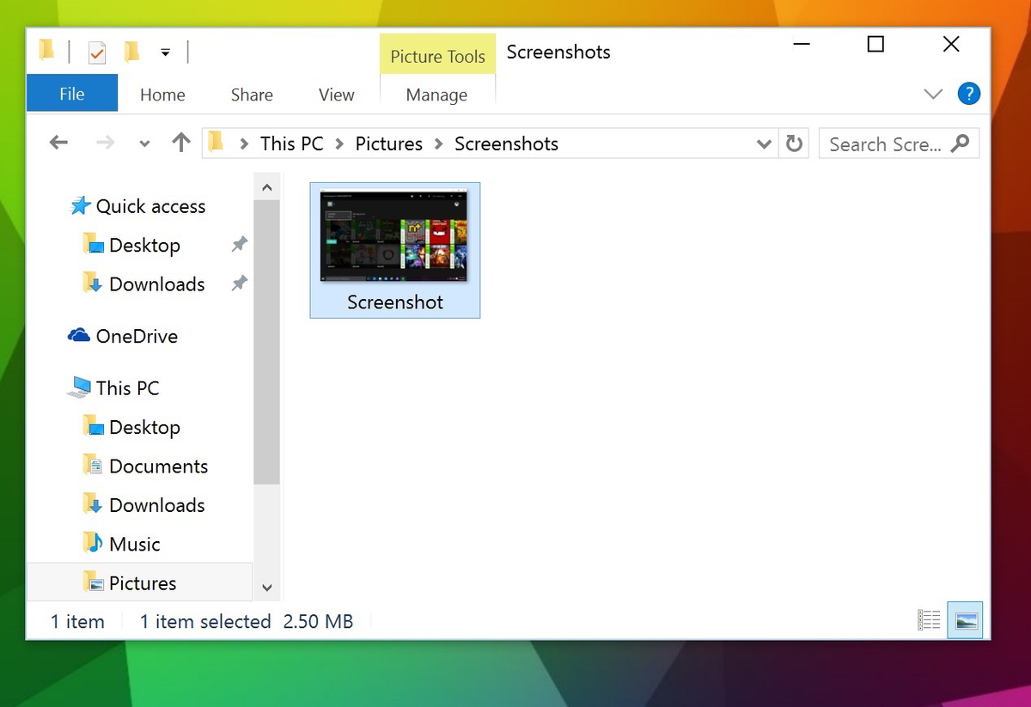Screen dimensions: 1031x707
Task: Open the Customize Quick Access Toolbar dropdown
Action: [165, 53]
